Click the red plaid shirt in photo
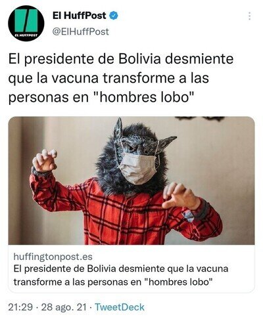Screen dimensions: 263x317 pyautogui.click(x=125, y=212)
